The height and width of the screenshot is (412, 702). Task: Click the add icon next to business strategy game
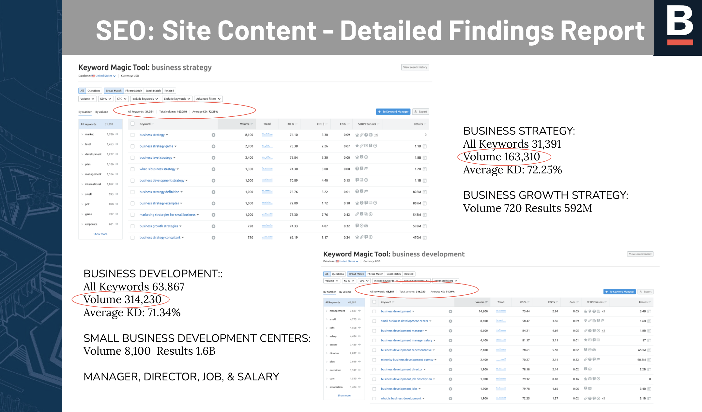[213, 146]
